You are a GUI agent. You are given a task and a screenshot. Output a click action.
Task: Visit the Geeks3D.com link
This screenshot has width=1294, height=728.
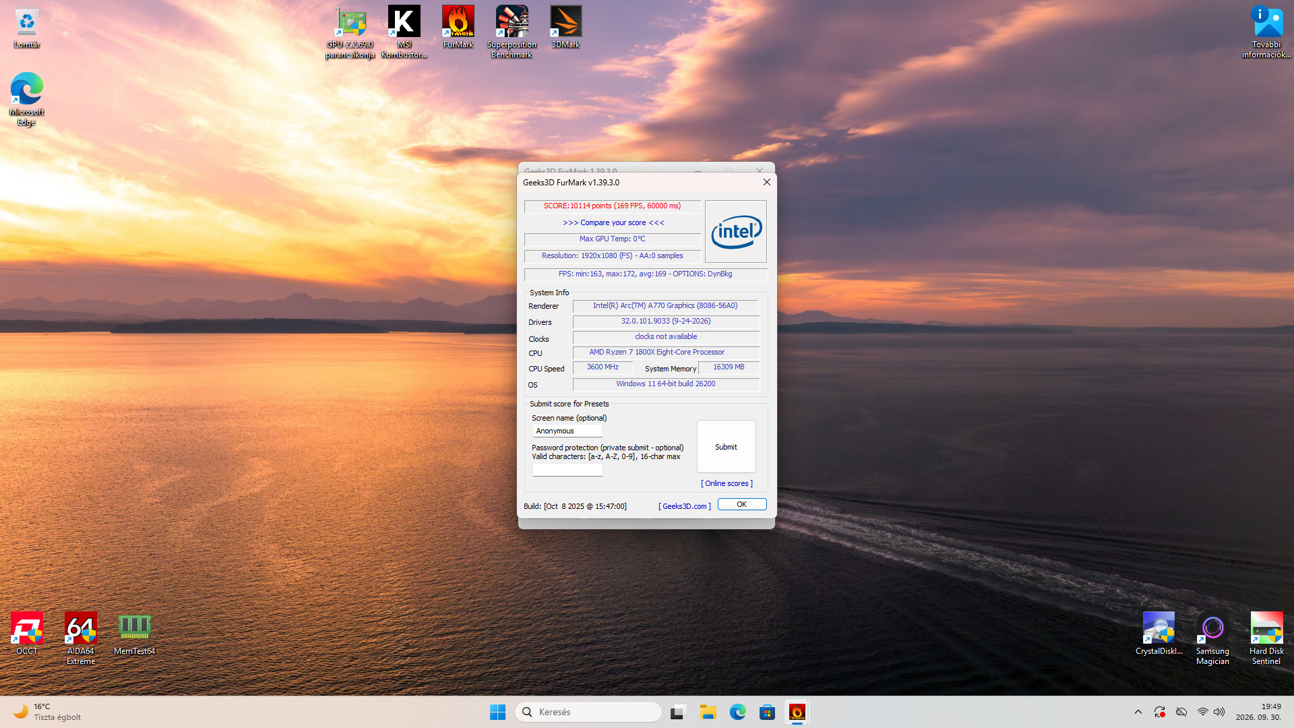coord(685,506)
